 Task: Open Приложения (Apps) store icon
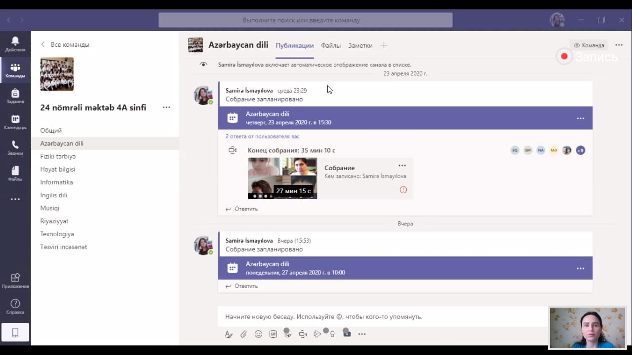pyautogui.click(x=15, y=280)
